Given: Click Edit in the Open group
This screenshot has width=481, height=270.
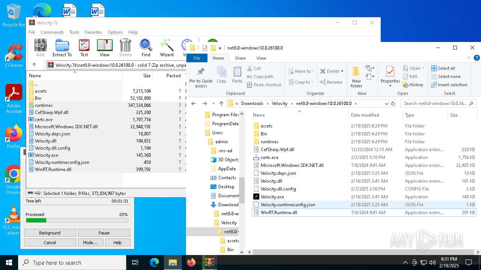Looking at the screenshot, I should [410, 76].
